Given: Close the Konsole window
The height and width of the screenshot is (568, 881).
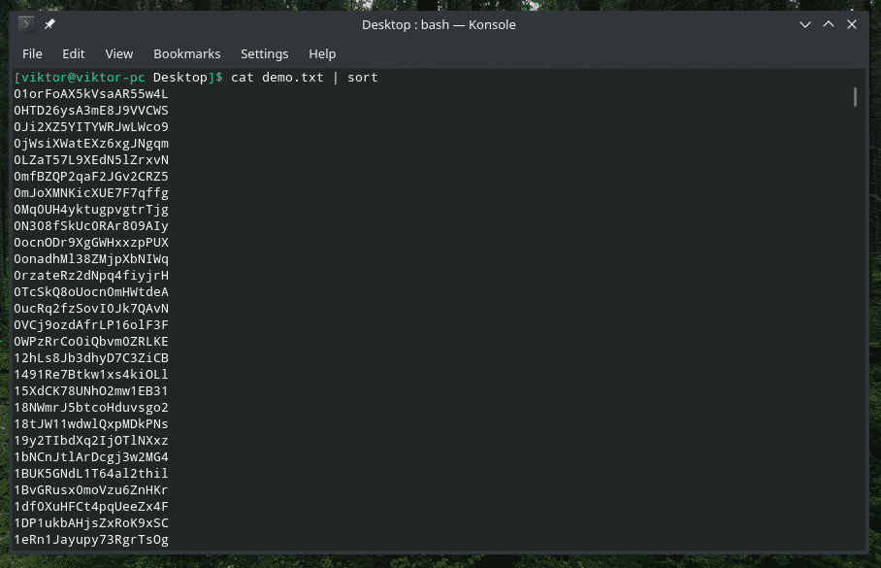Looking at the screenshot, I should pyautogui.click(x=852, y=24).
